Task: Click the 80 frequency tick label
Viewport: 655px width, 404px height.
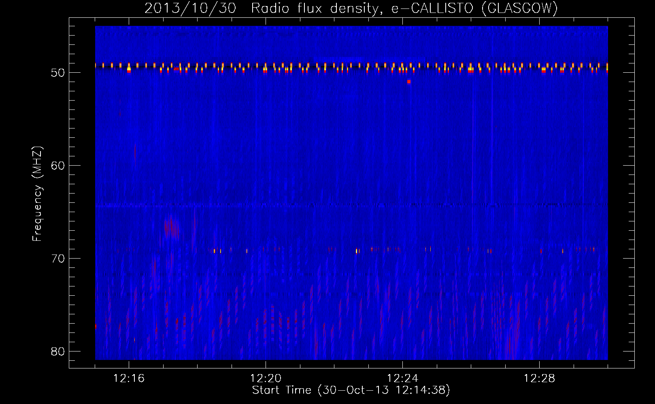Action: click(x=58, y=351)
